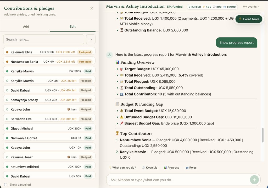This screenshot has height=188, width=268.
Task: Click the STARTER plan badge
Action: pos(194,7)
